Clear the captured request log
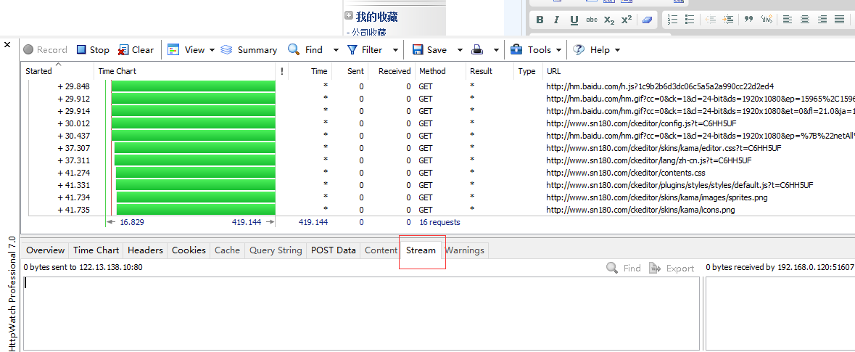 coord(136,50)
